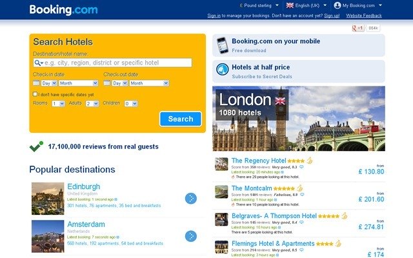Open the check-in date calendar icon
413x258 pixels.
tap(36, 83)
